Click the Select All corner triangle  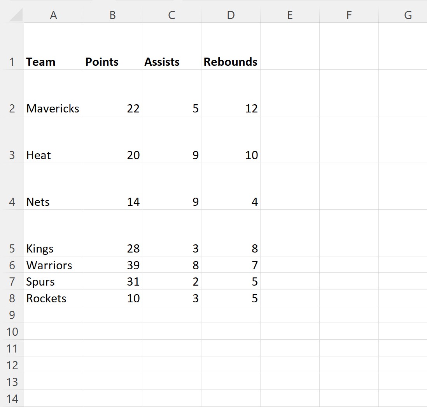click(x=16, y=15)
